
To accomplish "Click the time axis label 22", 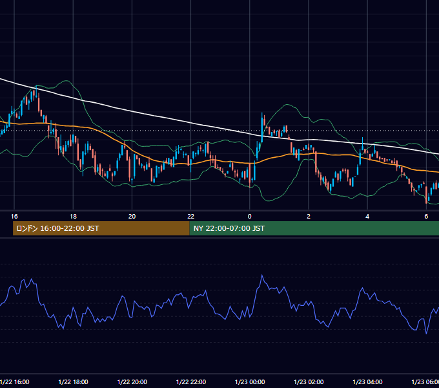I will 190,217.
